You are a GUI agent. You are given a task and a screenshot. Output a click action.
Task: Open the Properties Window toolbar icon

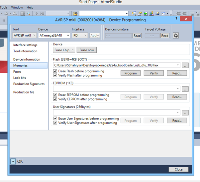tap(140, 14)
